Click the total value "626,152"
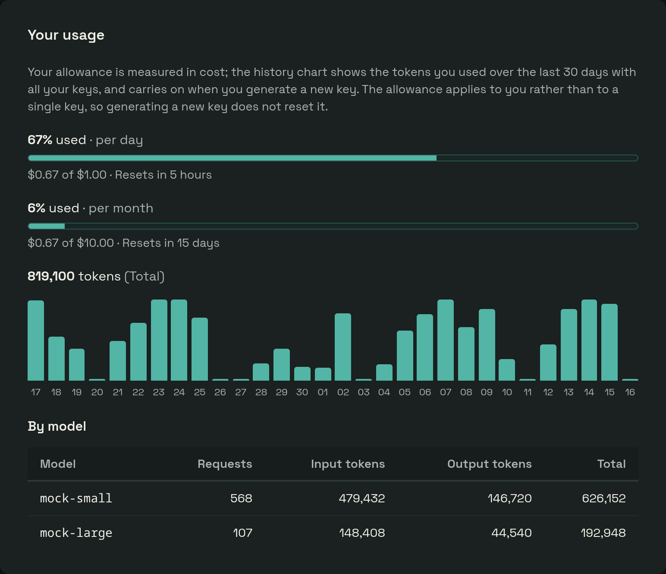Image resolution: width=666 pixels, height=574 pixels. (x=604, y=498)
